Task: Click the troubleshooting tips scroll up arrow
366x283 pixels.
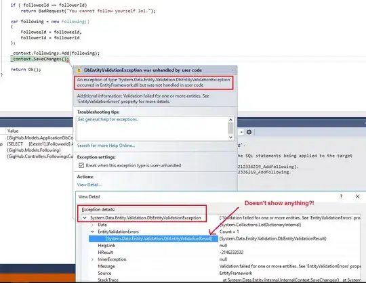Action: pyautogui.click(x=230, y=119)
